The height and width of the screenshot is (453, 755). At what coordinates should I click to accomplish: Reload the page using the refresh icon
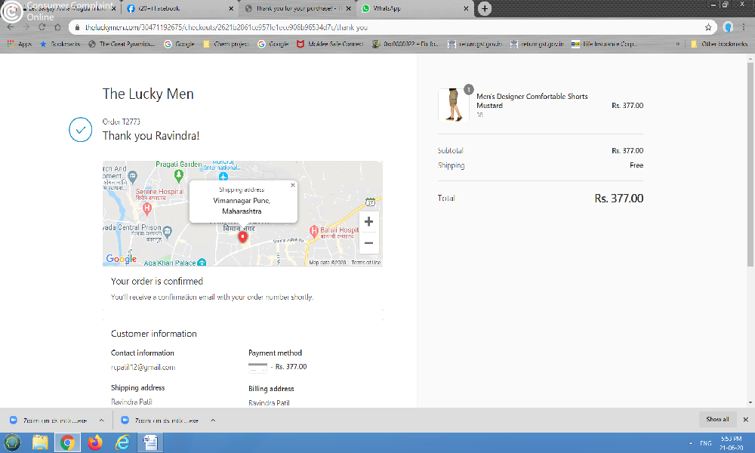pyautogui.click(x=42, y=27)
